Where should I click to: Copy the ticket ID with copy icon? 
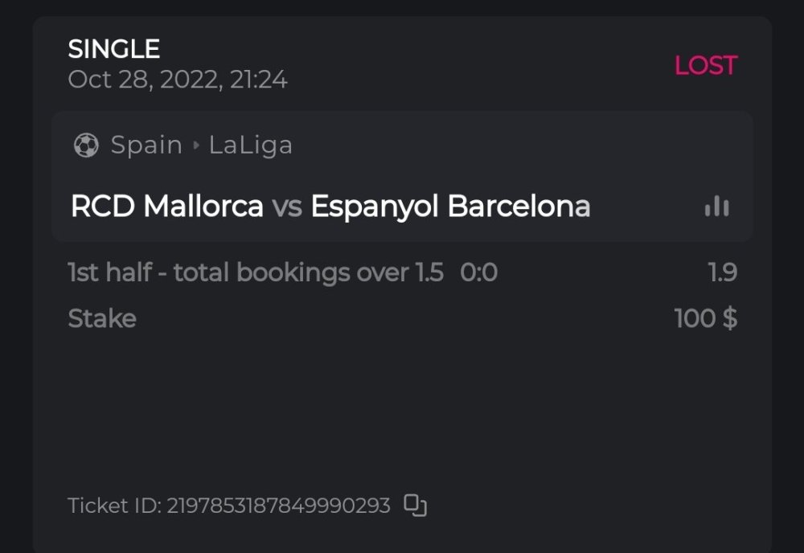pyautogui.click(x=415, y=505)
